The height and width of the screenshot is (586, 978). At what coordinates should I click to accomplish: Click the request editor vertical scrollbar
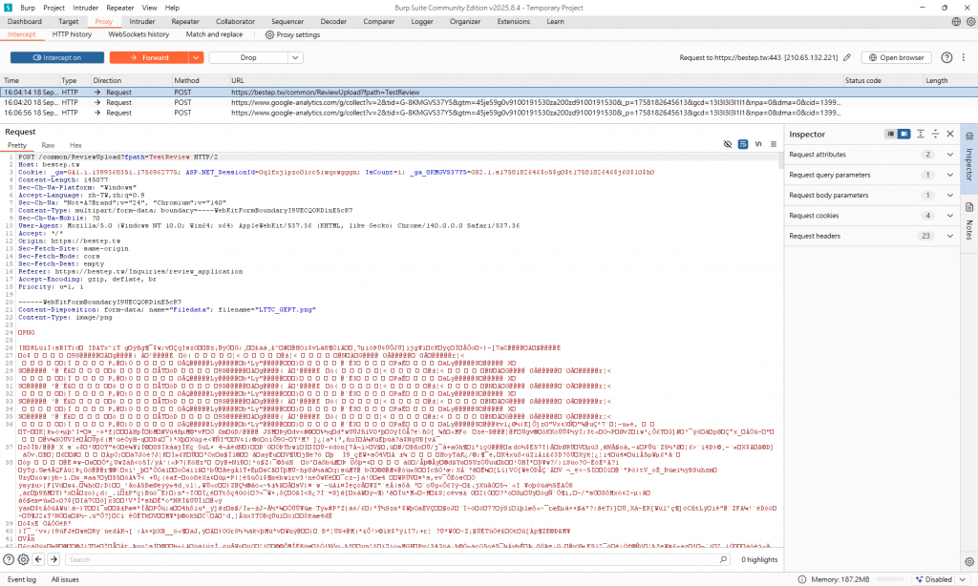[x=780, y=161]
